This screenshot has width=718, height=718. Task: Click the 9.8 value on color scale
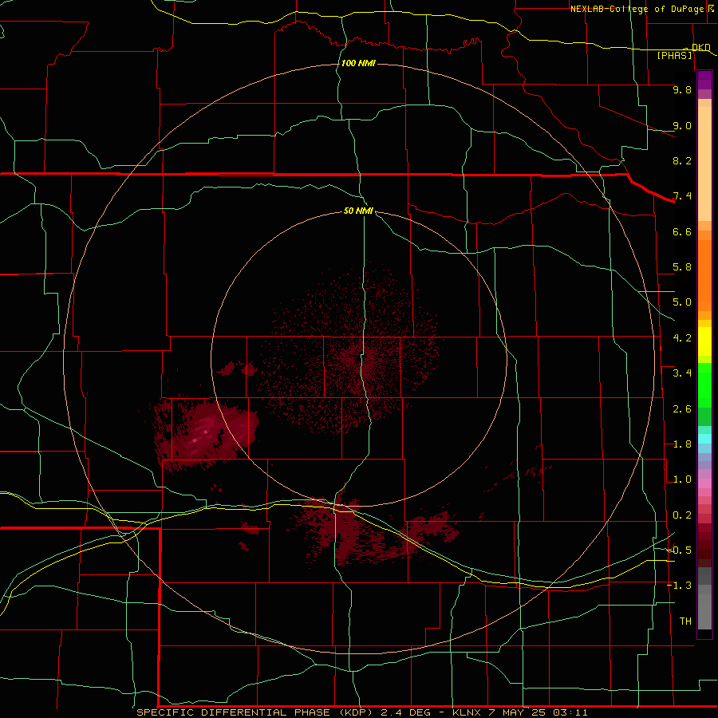[682, 89]
